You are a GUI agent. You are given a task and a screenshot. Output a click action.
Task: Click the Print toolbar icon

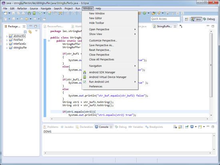pyautogui.click(x=23, y=13)
